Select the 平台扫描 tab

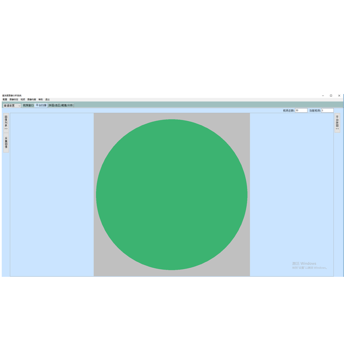[x=41, y=105]
